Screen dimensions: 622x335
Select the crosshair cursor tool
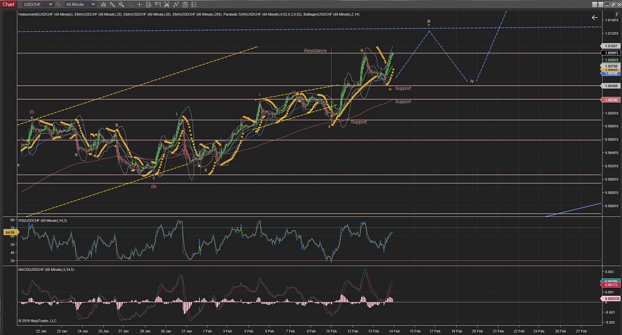click(x=139, y=5)
